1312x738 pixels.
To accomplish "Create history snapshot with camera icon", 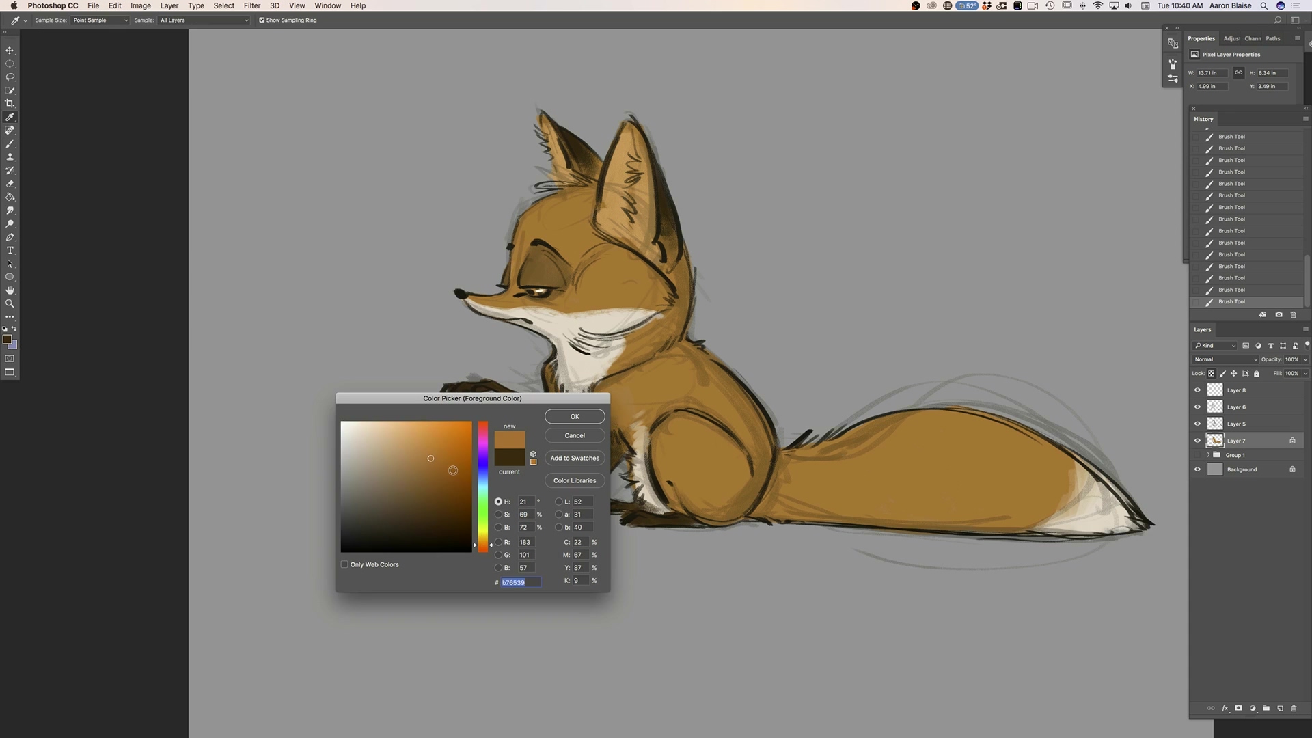I will [x=1279, y=315].
